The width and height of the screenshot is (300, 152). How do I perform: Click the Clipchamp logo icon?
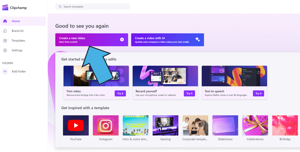5,8
